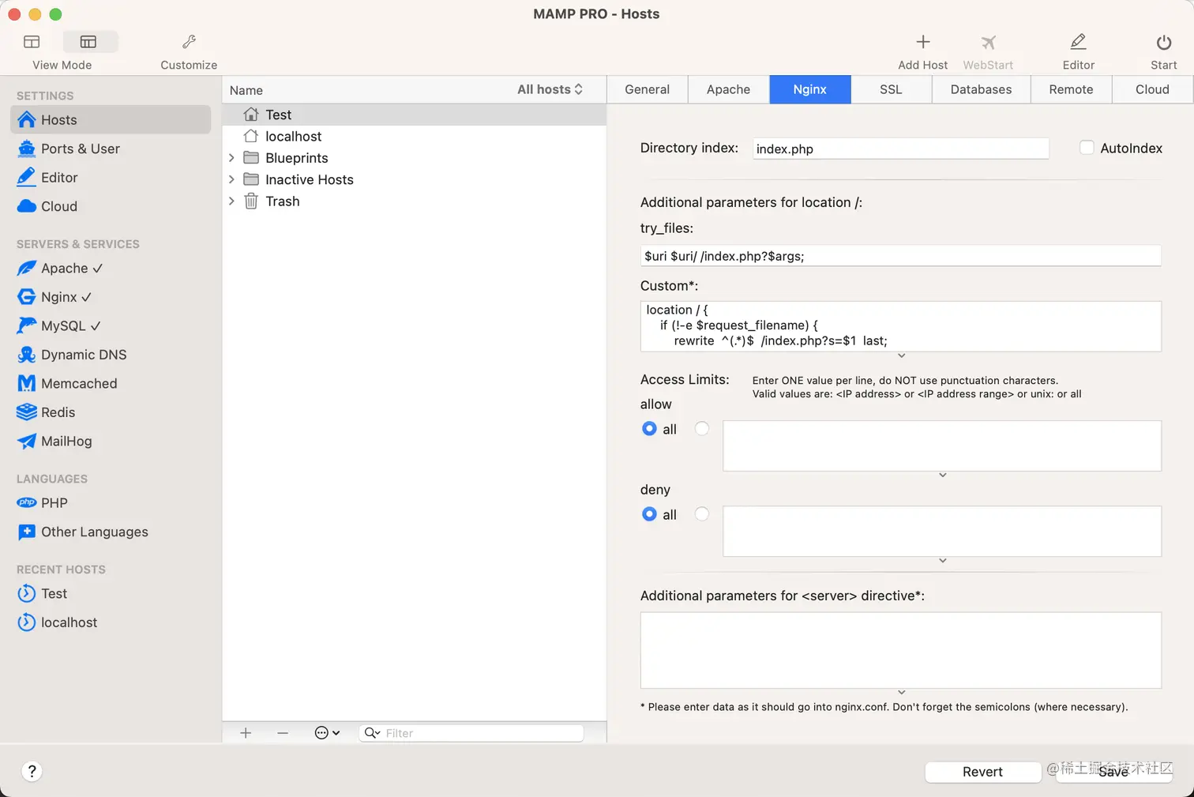Open the help question mark button
The width and height of the screenshot is (1194, 797).
32,772
